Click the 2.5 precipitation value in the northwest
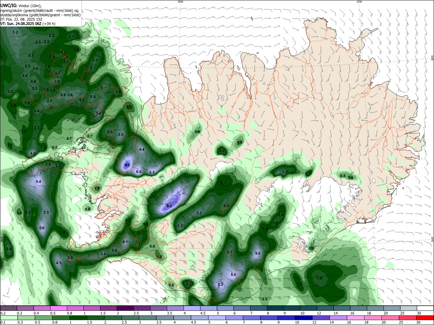The height and width of the screenshot is (325, 434). click(35, 88)
